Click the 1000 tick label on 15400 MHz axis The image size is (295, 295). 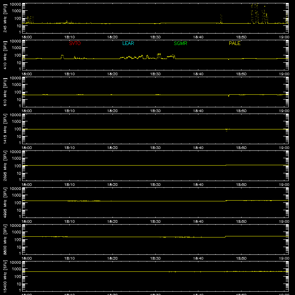pos(17,269)
